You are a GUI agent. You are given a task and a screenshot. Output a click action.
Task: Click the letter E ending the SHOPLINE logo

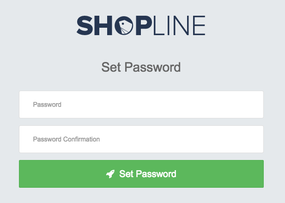pos(199,25)
